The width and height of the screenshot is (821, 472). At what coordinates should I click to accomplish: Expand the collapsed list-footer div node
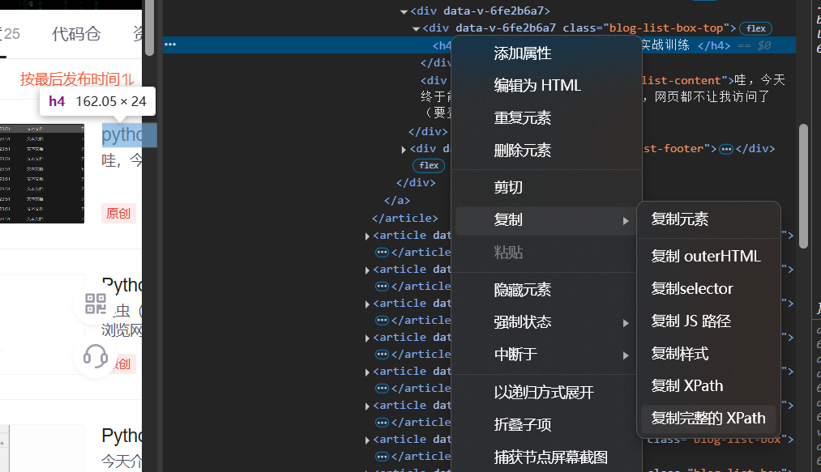[403, 149]
